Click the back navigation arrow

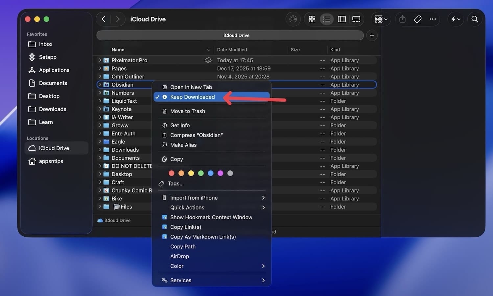(104, 19)
